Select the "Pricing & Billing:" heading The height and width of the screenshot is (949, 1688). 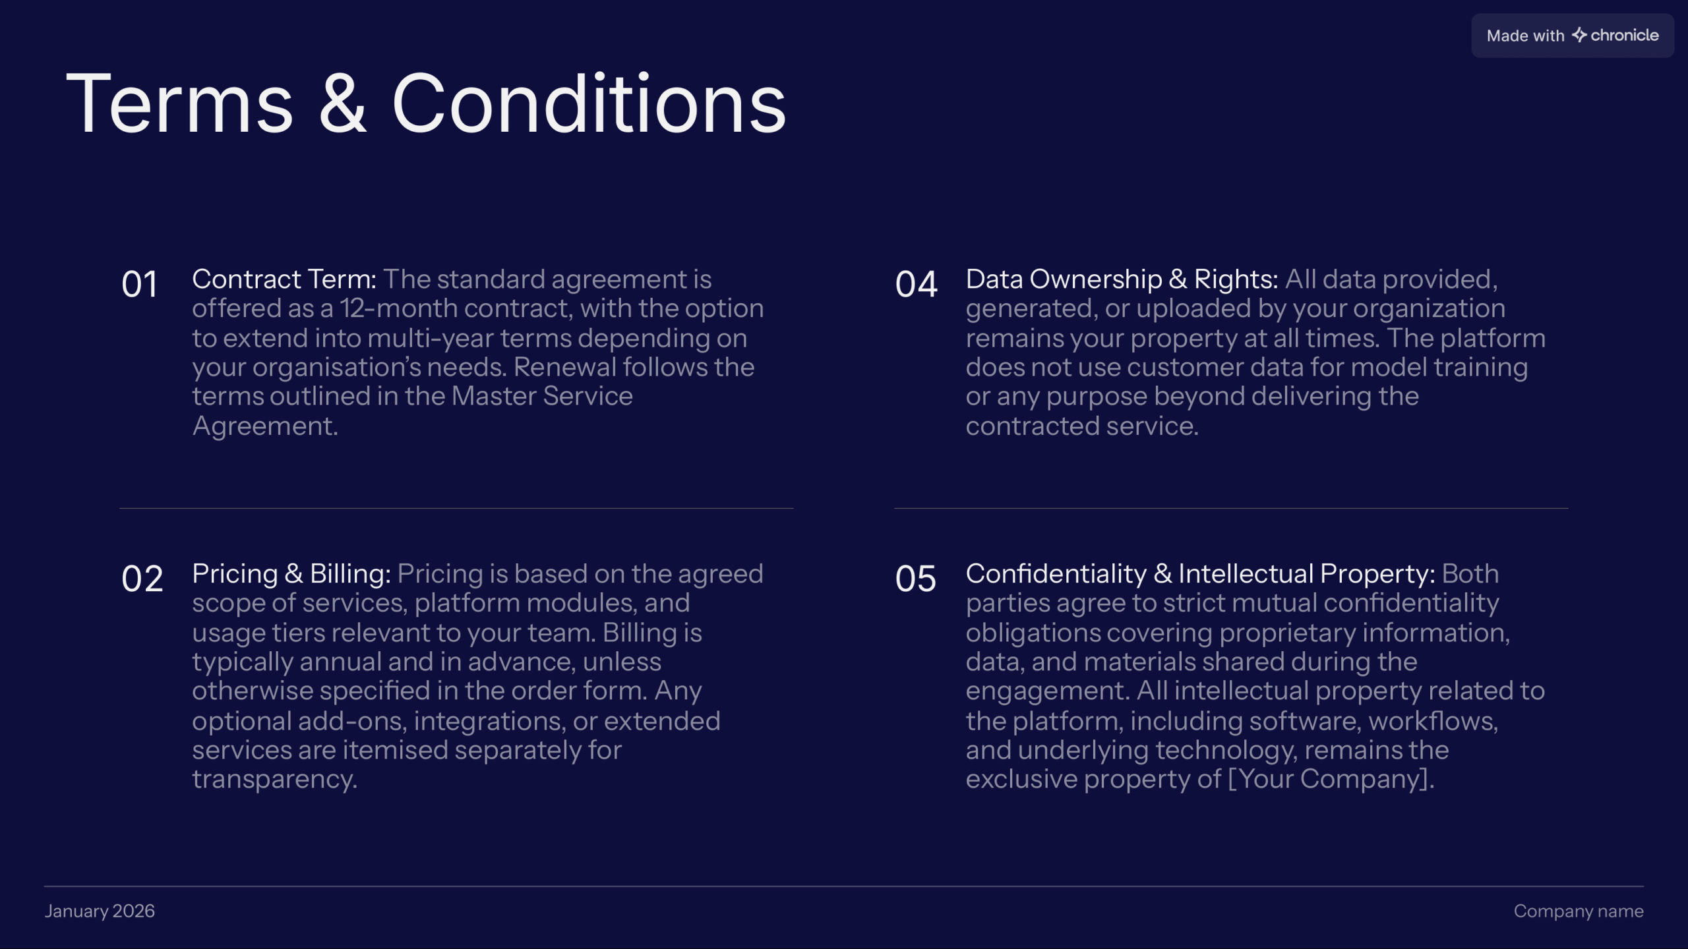[291, 574]
